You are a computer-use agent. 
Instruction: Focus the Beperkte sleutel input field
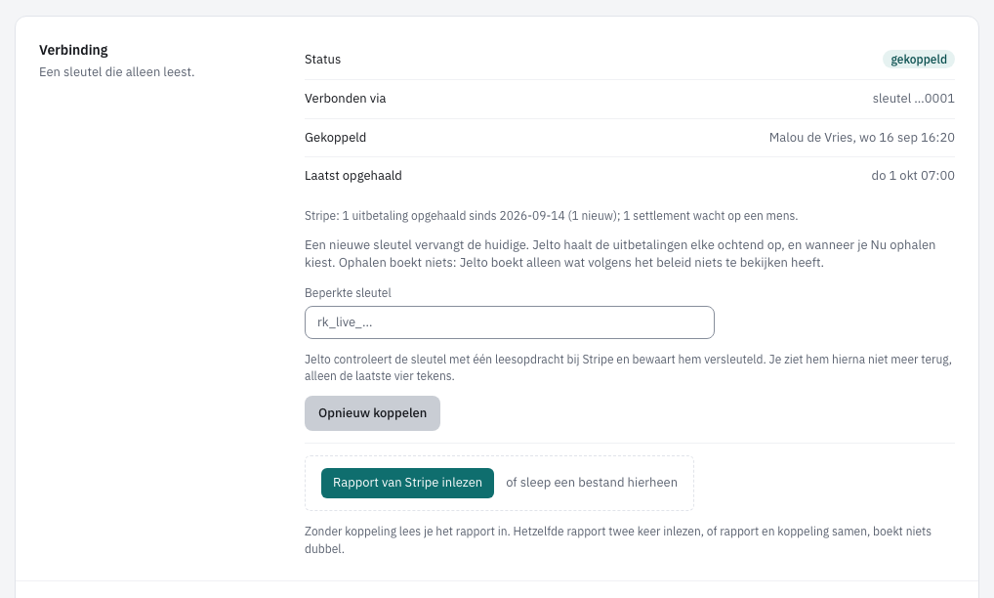510,322
